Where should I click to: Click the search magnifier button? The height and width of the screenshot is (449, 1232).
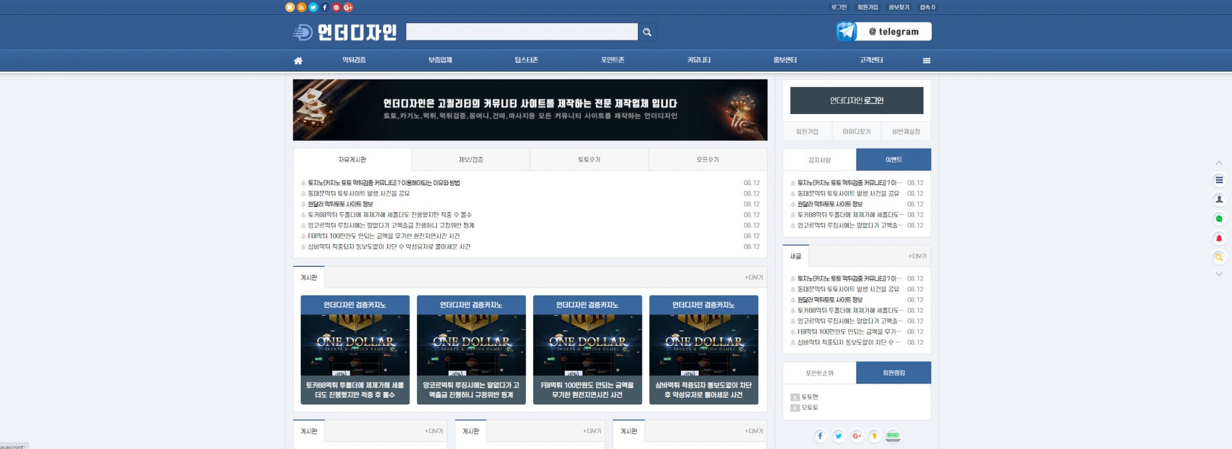pyautogui.click(x=647, y=32)
